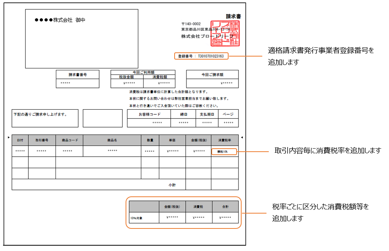Viewport: 389px width, 251px height.
Task: Click the 支払期日 header cell
Action: click(x=207, y=114)
